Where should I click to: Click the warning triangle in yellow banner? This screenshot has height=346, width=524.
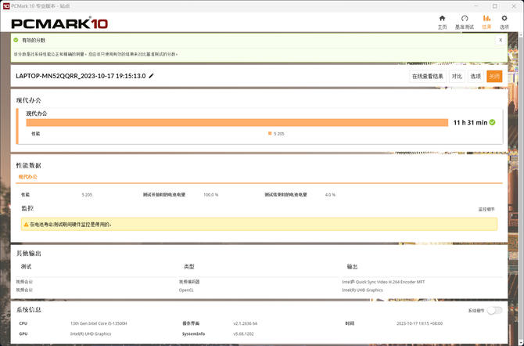coord(26,225)
